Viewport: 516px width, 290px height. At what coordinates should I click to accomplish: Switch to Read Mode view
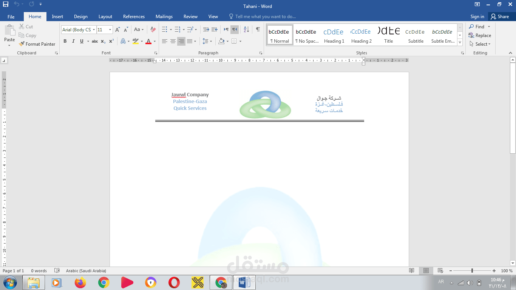[x=412, y=271]
